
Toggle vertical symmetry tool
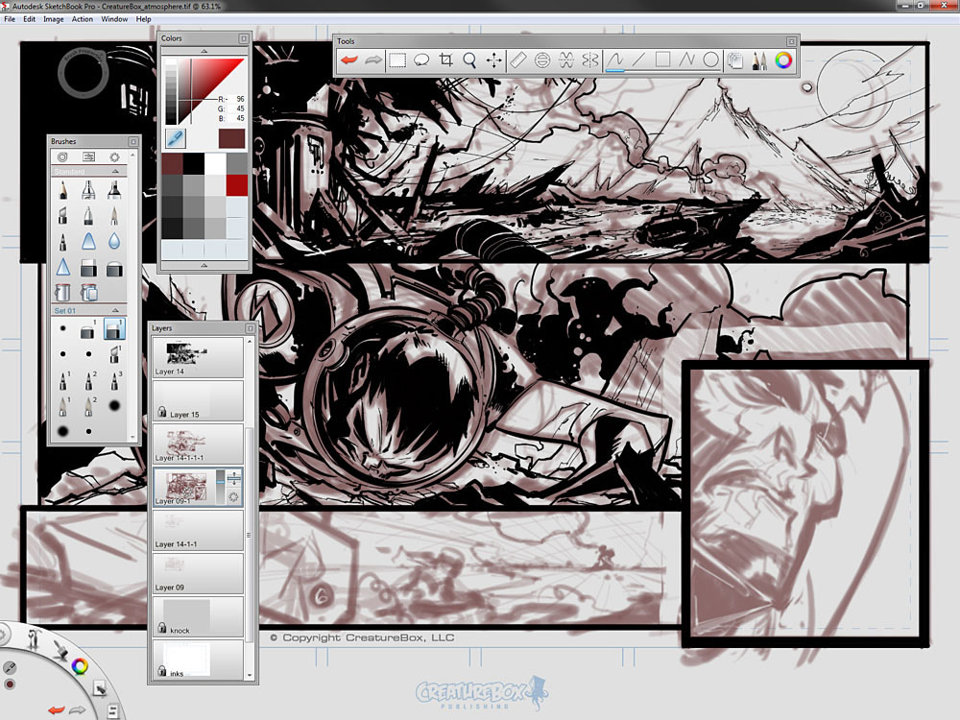590,60
